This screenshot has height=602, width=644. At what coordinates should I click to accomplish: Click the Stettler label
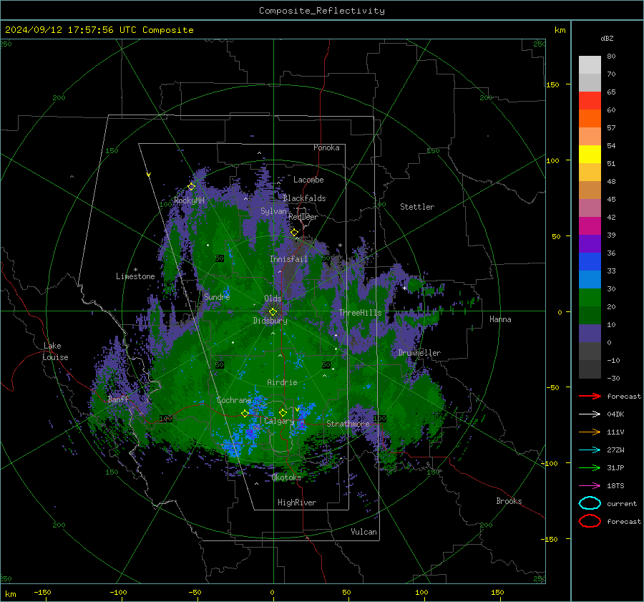(417, 207)
